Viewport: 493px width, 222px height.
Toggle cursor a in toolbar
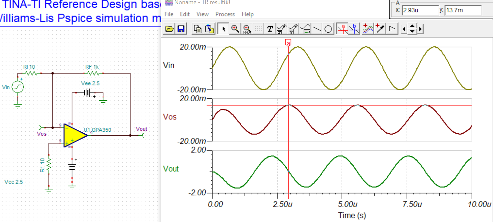click(343, 29)
